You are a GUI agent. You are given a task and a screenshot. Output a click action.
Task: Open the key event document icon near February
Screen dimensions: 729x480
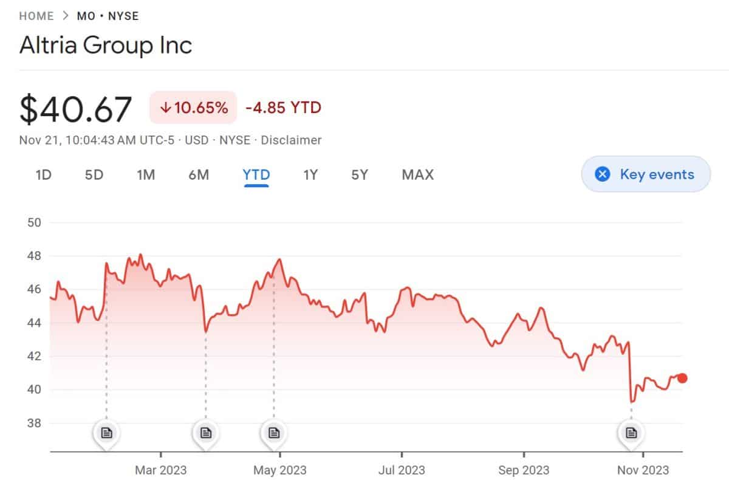point(107,433)
